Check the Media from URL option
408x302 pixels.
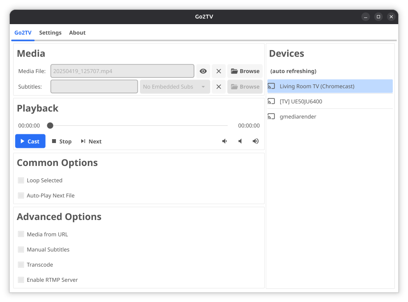tap(21, 234)
